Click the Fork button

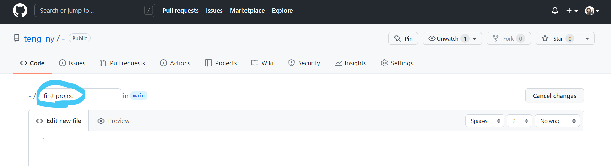pos(509,39)
